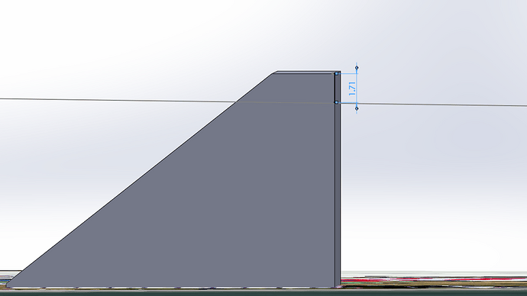
Task: Select the bottom endpoint of measured edge
Action: pos(336,102)
